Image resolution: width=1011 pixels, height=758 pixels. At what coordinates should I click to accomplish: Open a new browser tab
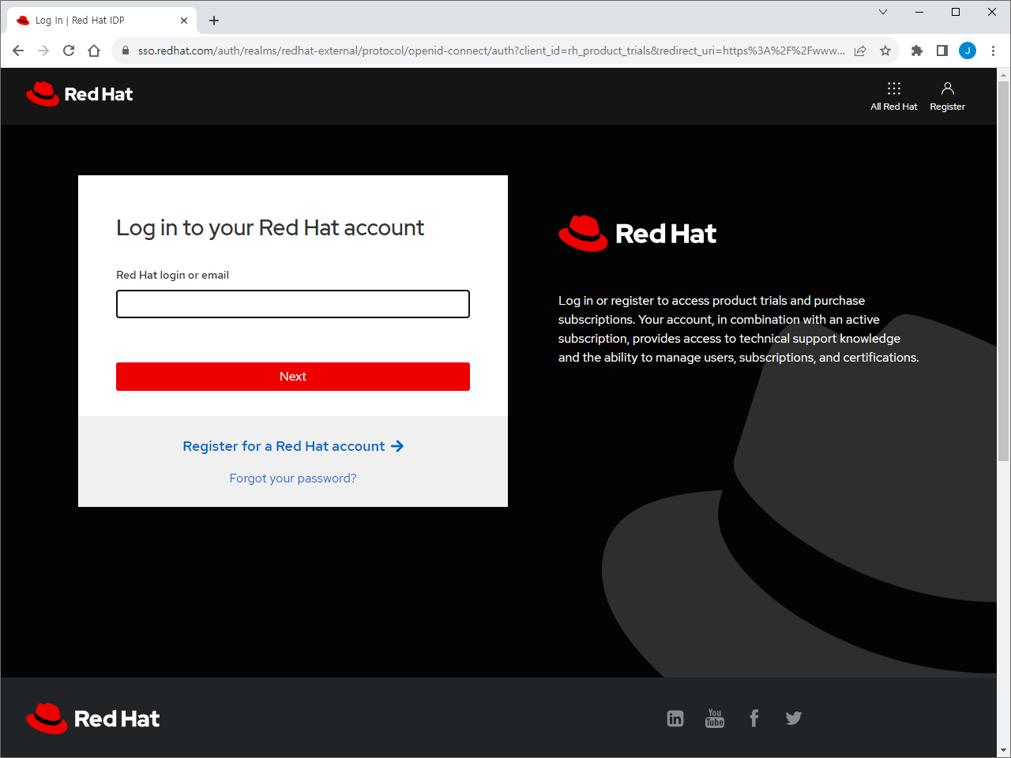click(214, 21)
